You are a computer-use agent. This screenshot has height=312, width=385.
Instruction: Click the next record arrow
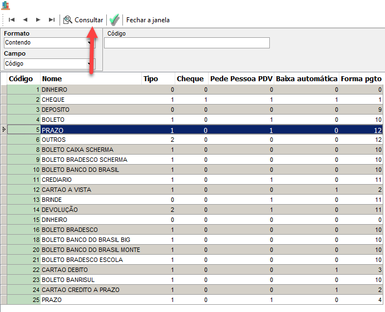pyautogui.click(x=38, y=20)
